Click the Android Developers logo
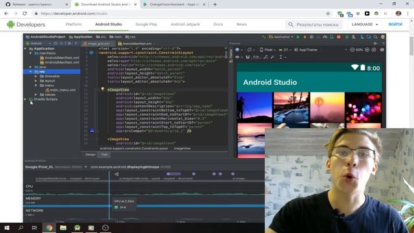The image size is (414, 233). [26, 25]
